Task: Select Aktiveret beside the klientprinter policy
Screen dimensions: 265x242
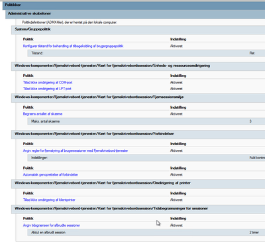Action: click(x=176, y=200)
